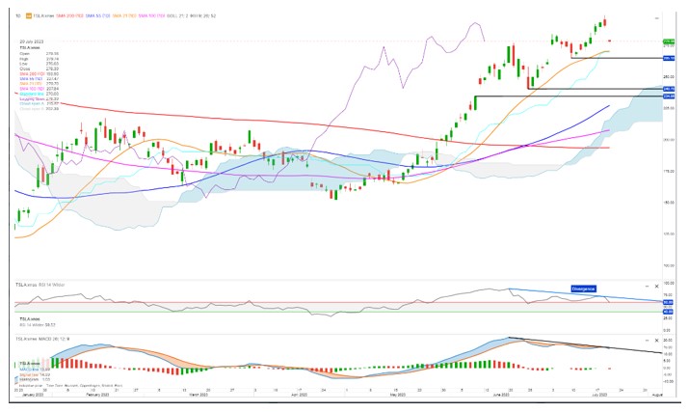Close the MACD indicator panel
The width and height of the screenshot is (689, 412).
(x=657, y=341)
